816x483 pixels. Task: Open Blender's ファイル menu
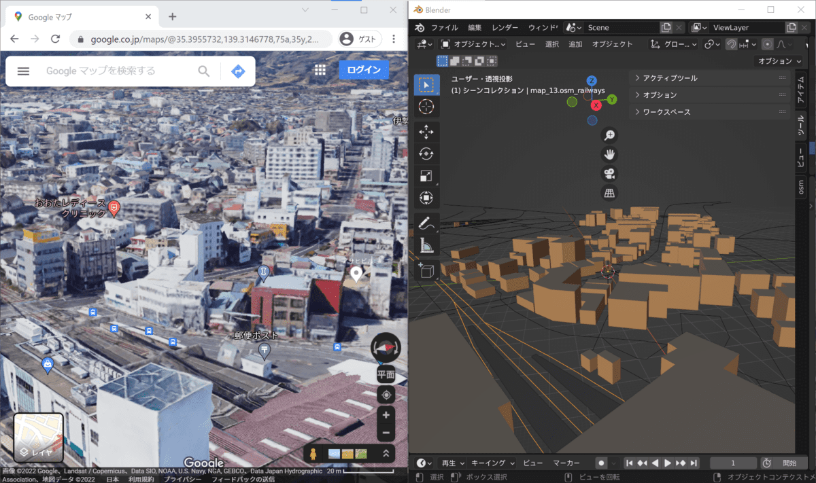click(x=445, y=27)
